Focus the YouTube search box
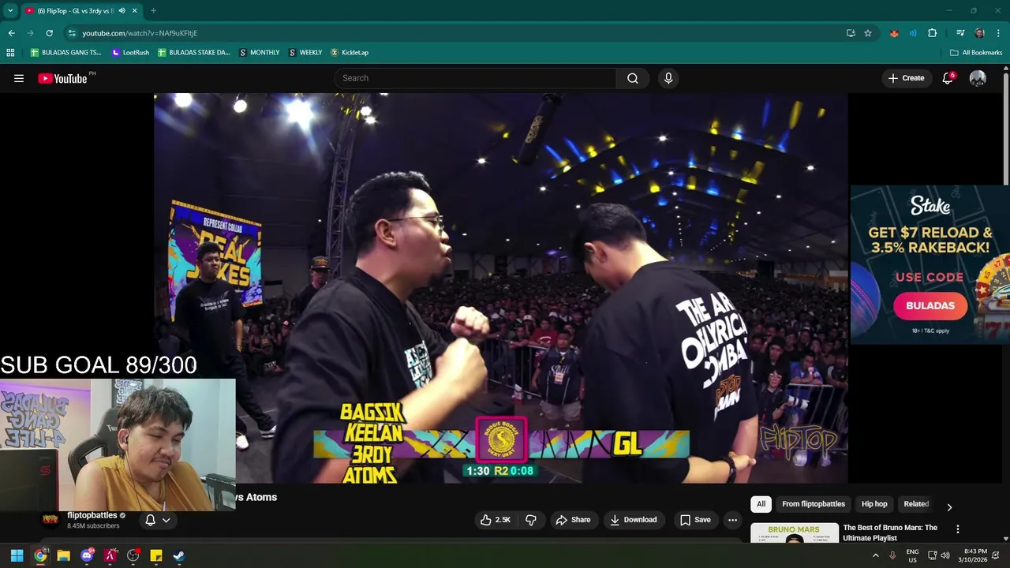1010x568 pixels. pos(475,78)
